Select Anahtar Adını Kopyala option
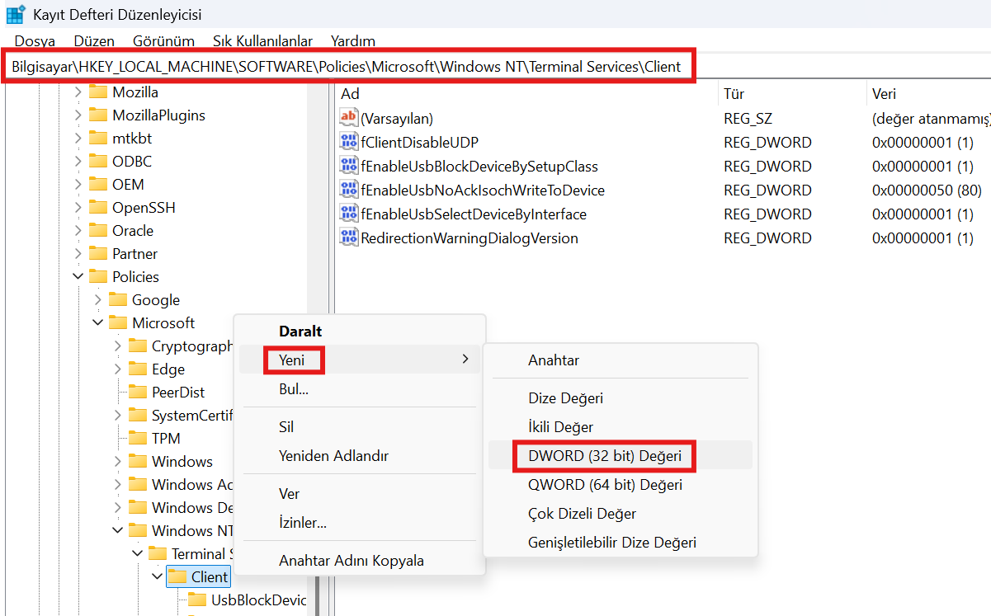Image resolution: width=991 pixels, height=616 pixels. click(x=352, y=561)
